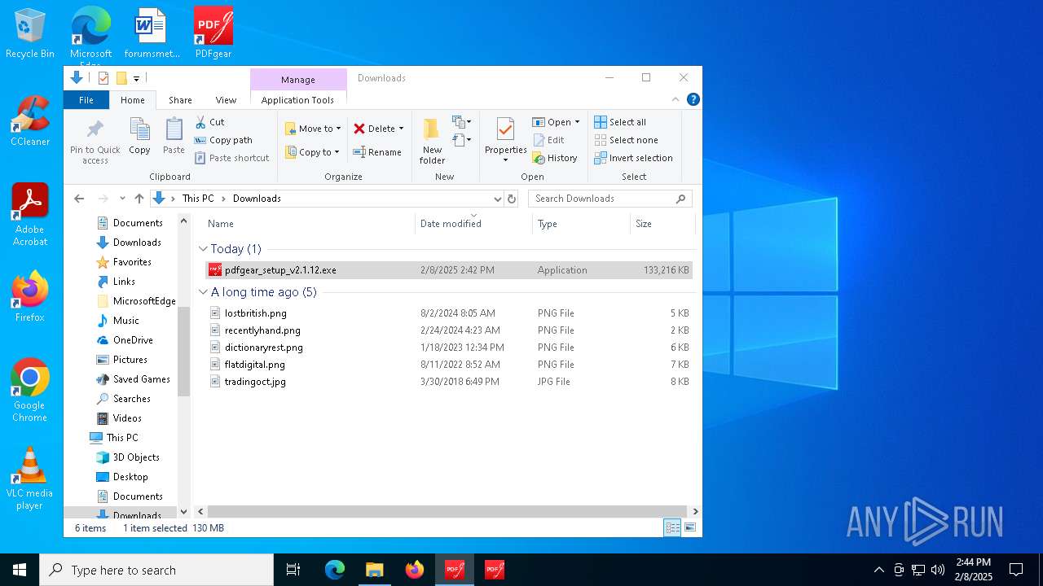Click Pin to Quick access icon
The height and width of the screenshot is (586, 1043).
(95, 141)
